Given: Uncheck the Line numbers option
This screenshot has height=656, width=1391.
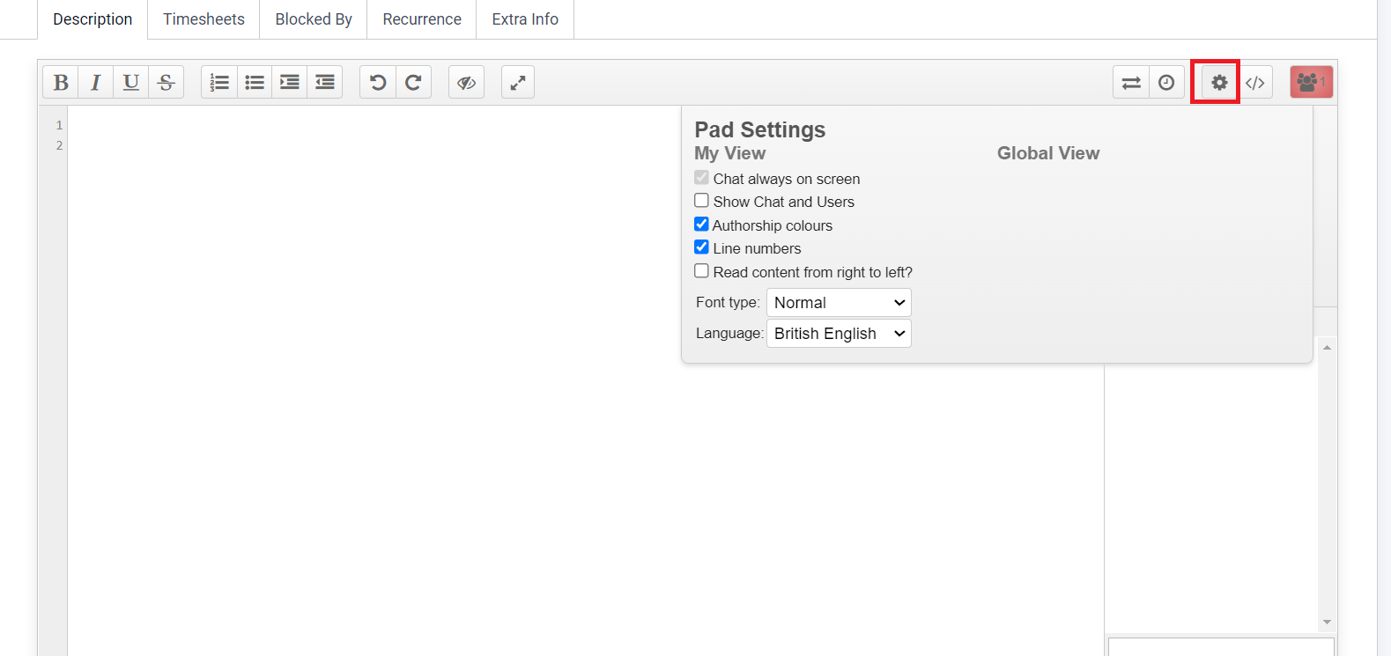Looking at the screenshot, I should 701,247.
